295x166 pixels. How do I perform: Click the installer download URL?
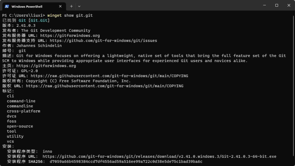(x=159, y=157)
